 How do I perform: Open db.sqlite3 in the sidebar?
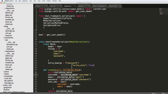point(8,81)
